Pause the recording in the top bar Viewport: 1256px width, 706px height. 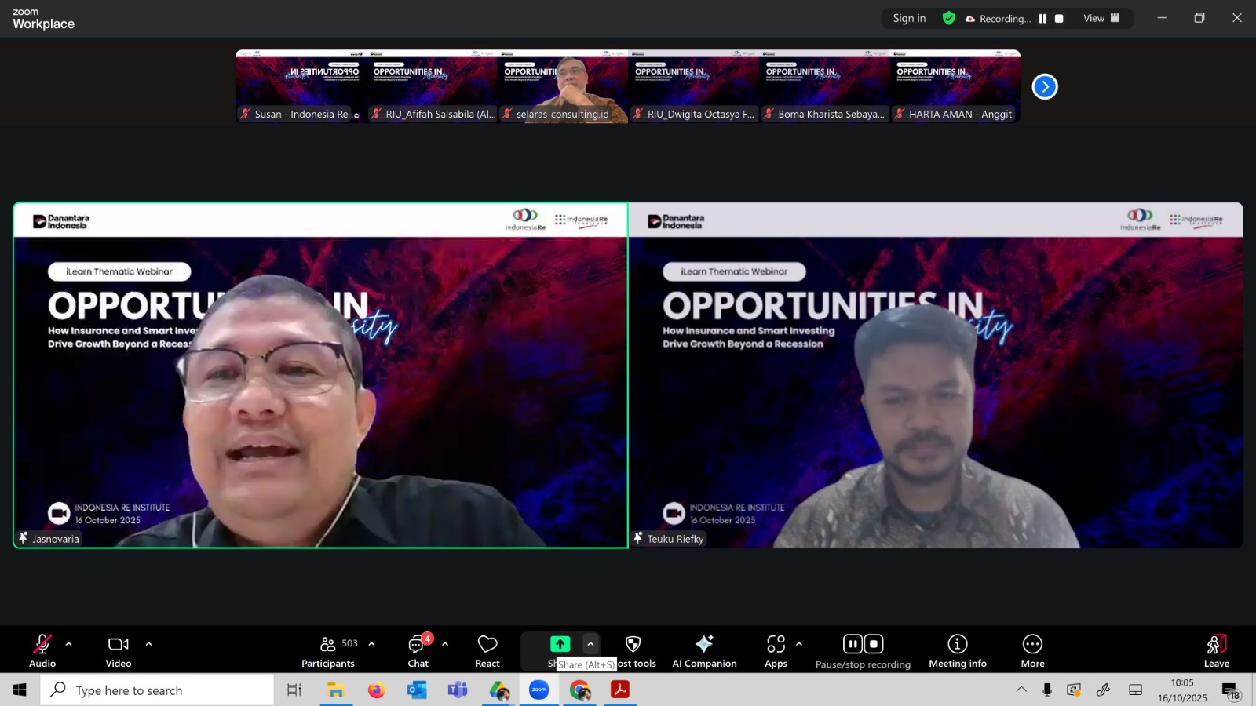pyautogui.click(x=1042, y=19)
